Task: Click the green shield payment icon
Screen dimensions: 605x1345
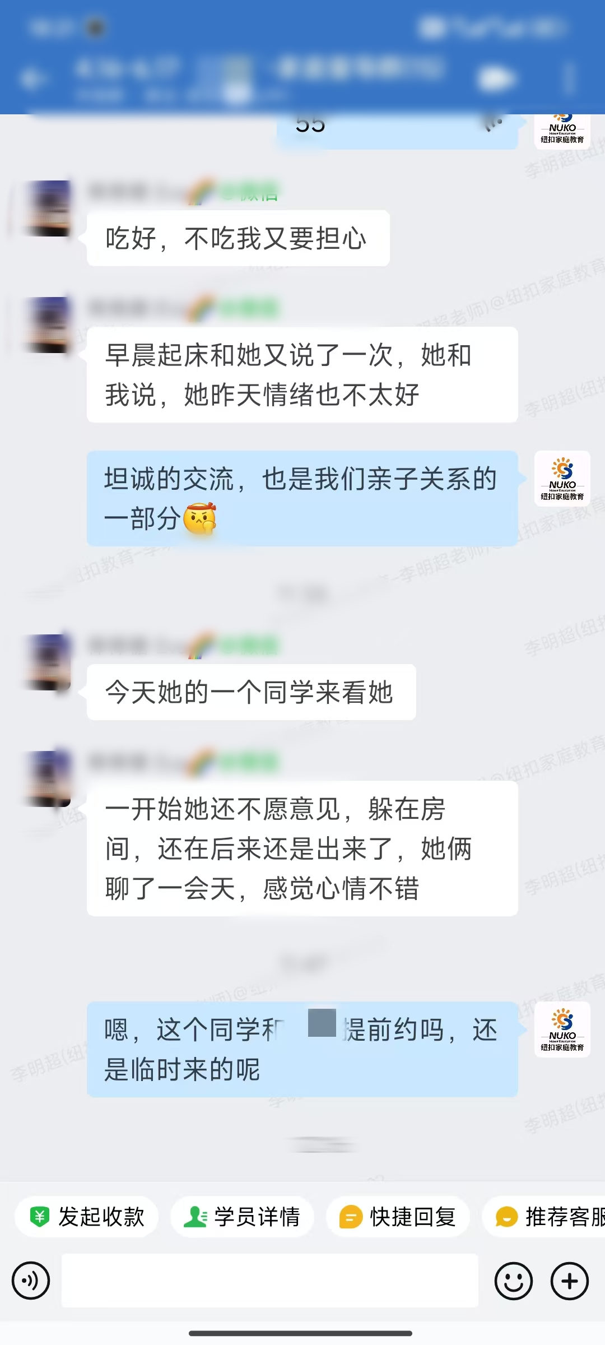Action: point(40,1217)
